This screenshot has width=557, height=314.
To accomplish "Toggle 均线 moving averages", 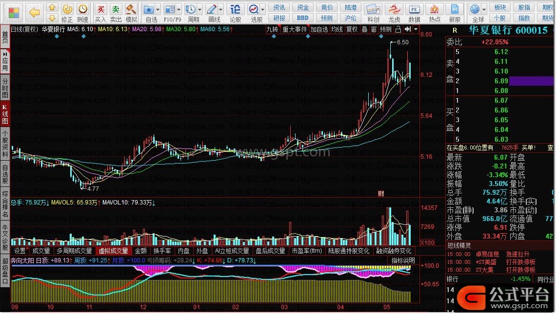I will pyautogui.click(x=337, y=29).
